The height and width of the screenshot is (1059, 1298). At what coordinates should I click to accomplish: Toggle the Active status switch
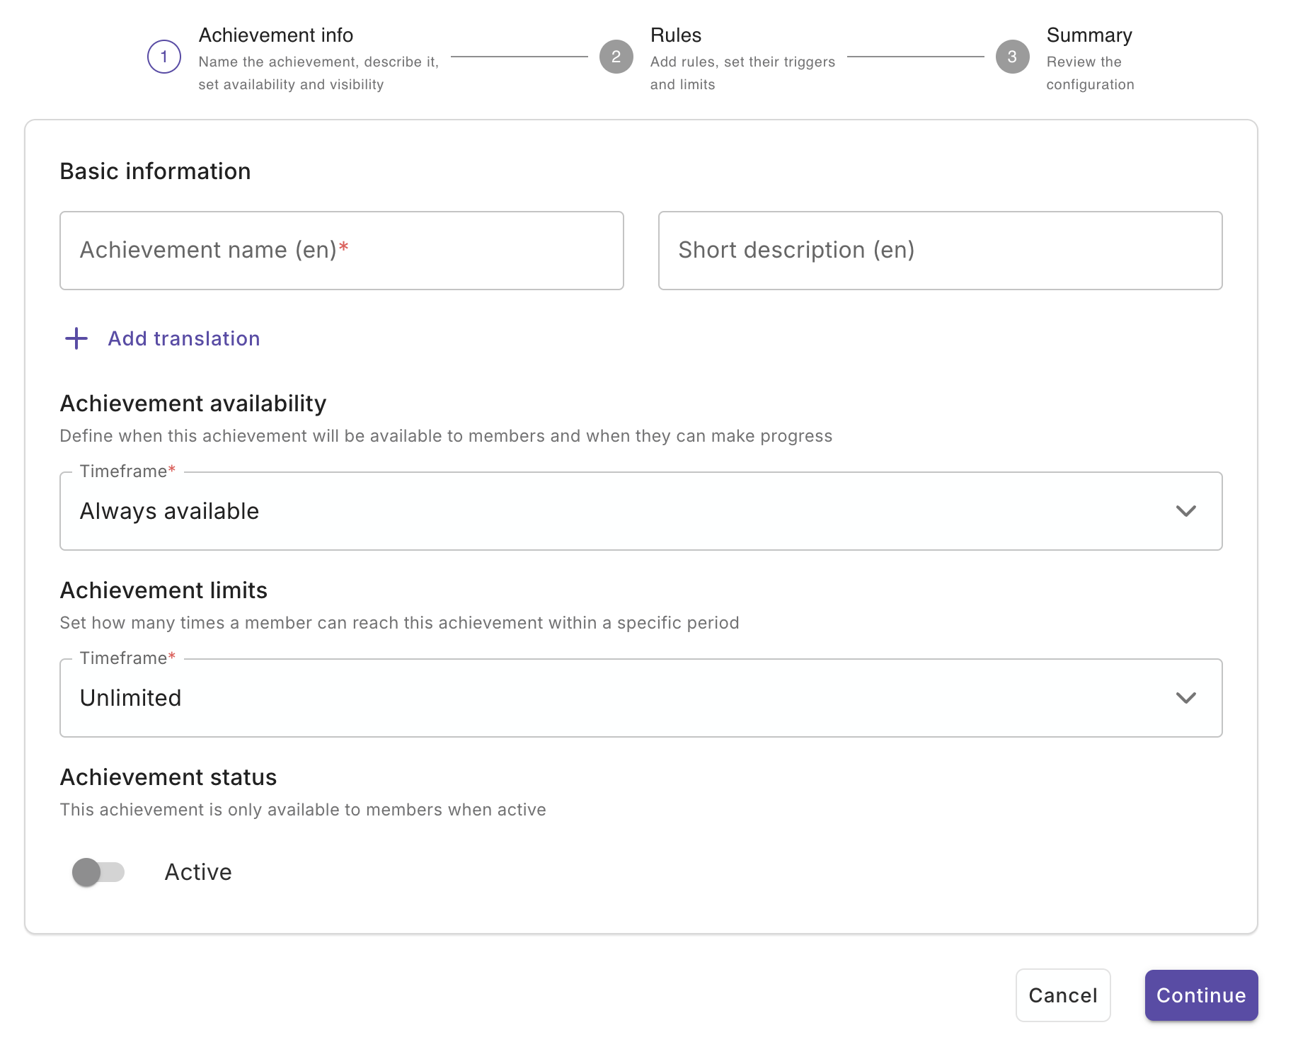coord(98,872)
